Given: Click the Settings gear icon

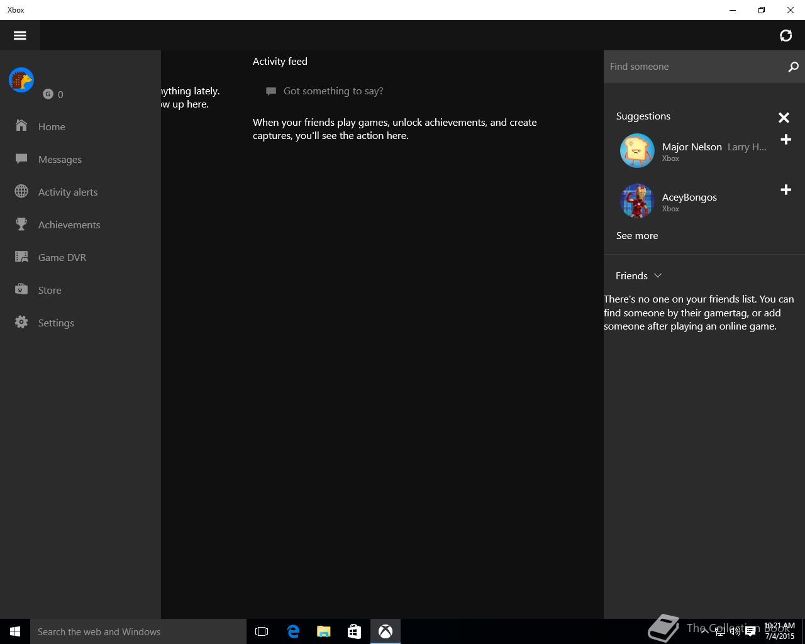Looking at the screenshot, I should click(x=21, y=322).
